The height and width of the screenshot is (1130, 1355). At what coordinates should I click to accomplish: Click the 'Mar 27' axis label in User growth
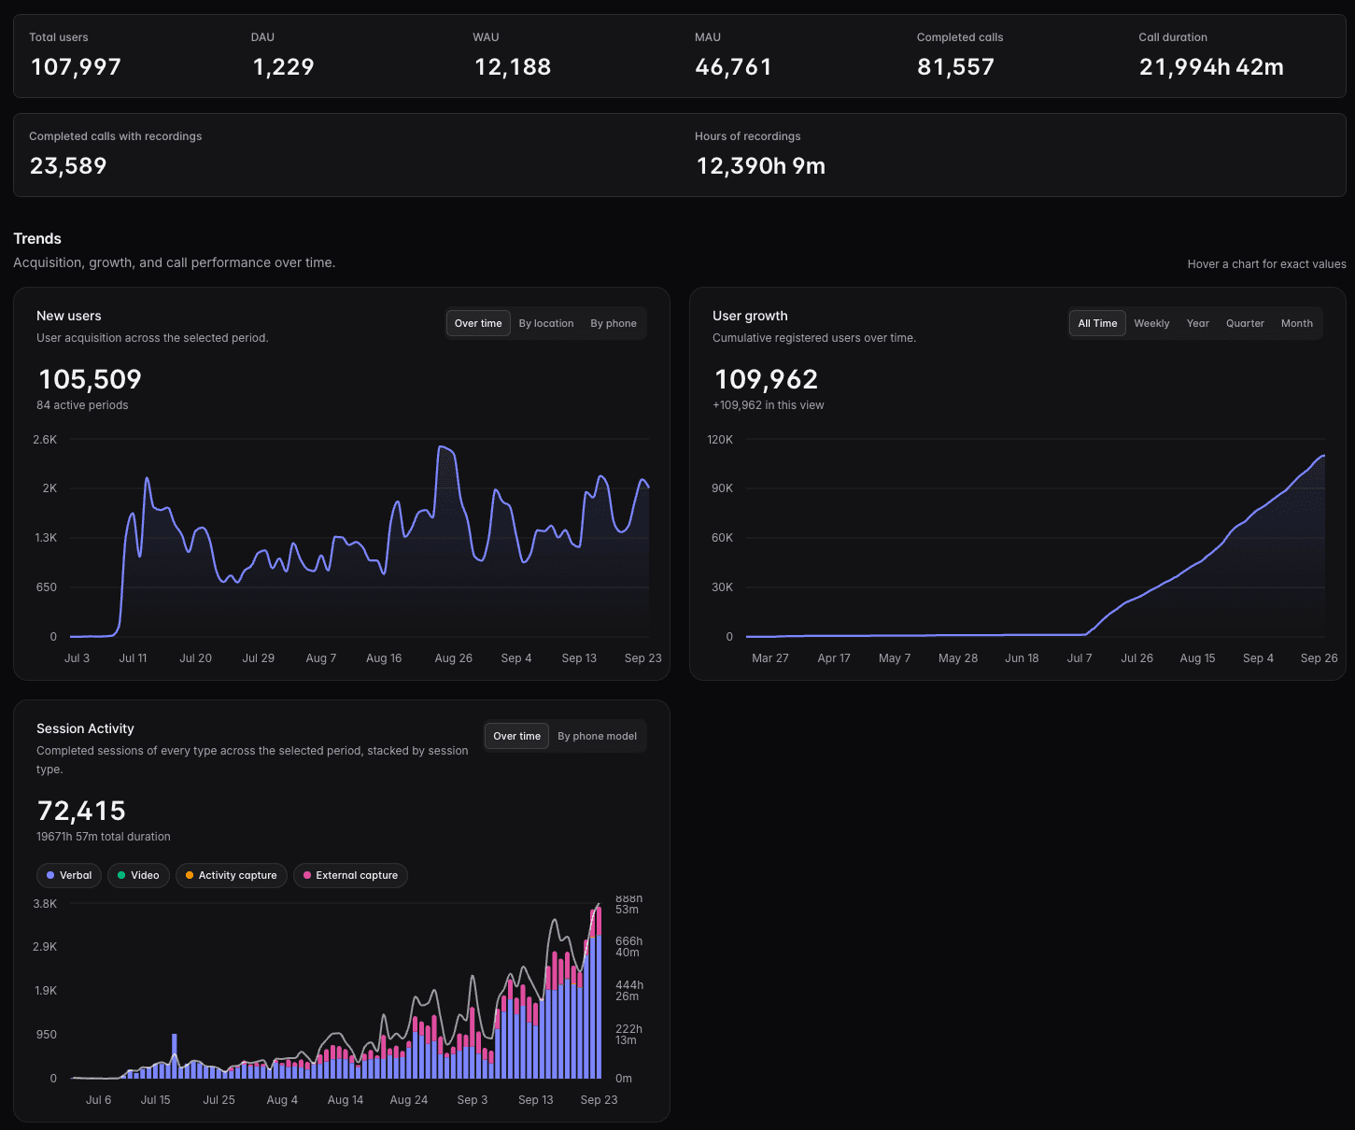[769, 658]
